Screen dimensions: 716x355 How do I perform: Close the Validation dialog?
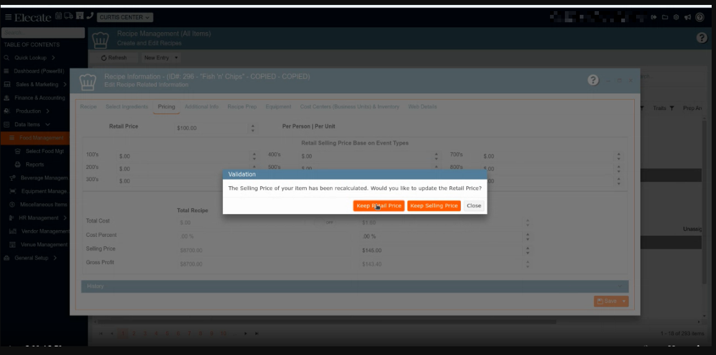pos(474,206)
